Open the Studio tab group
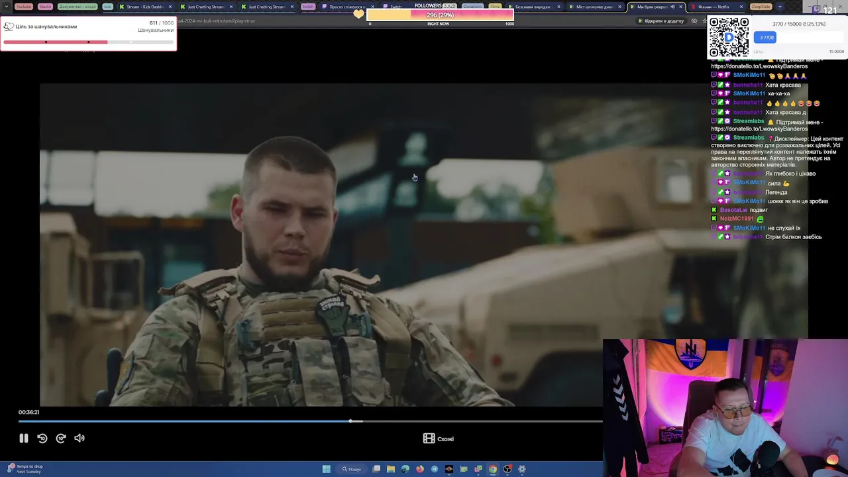848x477 pixels. (x=45, y=7)
